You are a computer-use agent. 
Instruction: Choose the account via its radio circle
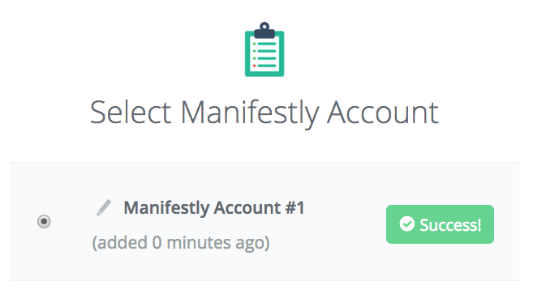tap(44, 221)
